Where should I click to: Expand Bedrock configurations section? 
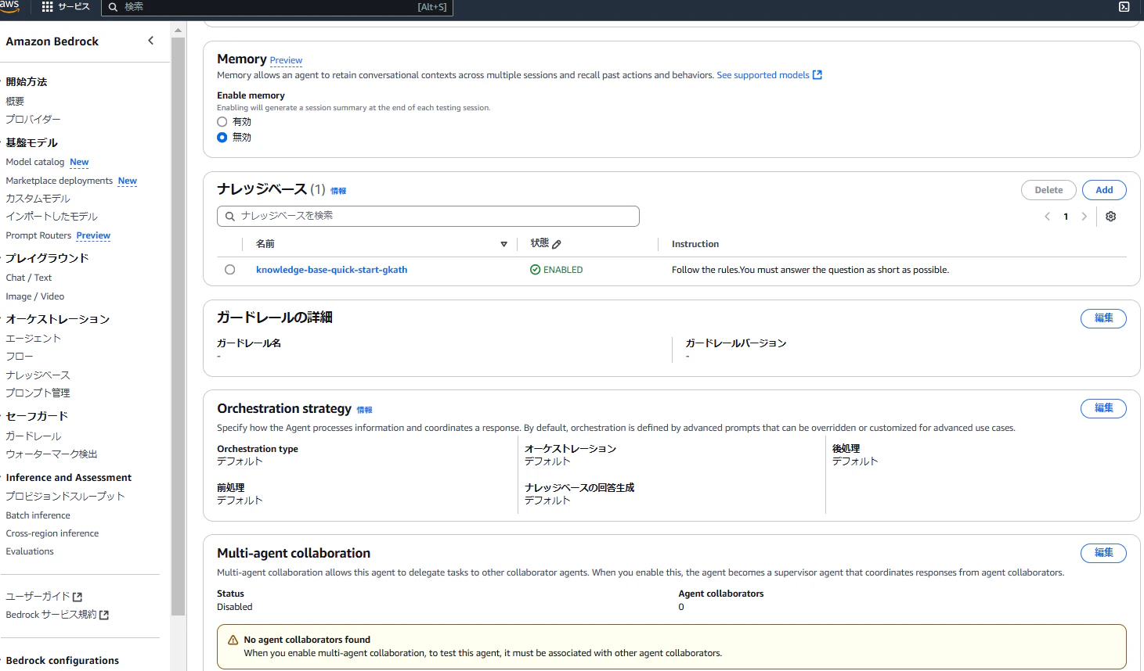(62, 660)
